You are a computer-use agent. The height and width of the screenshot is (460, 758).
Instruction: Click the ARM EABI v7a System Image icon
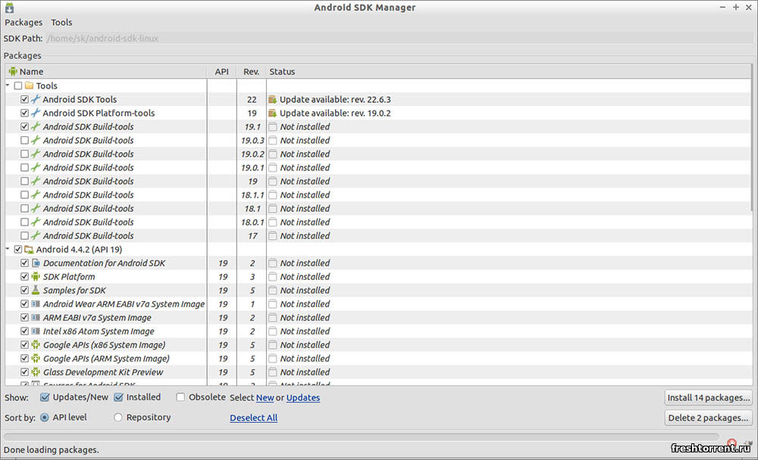pyautogui.click(x=36, y=318)
